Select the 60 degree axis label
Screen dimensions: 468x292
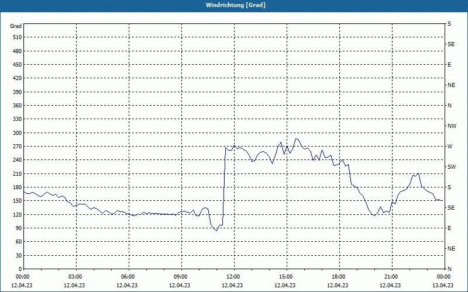pyautogui.click(x=19, y=242)
